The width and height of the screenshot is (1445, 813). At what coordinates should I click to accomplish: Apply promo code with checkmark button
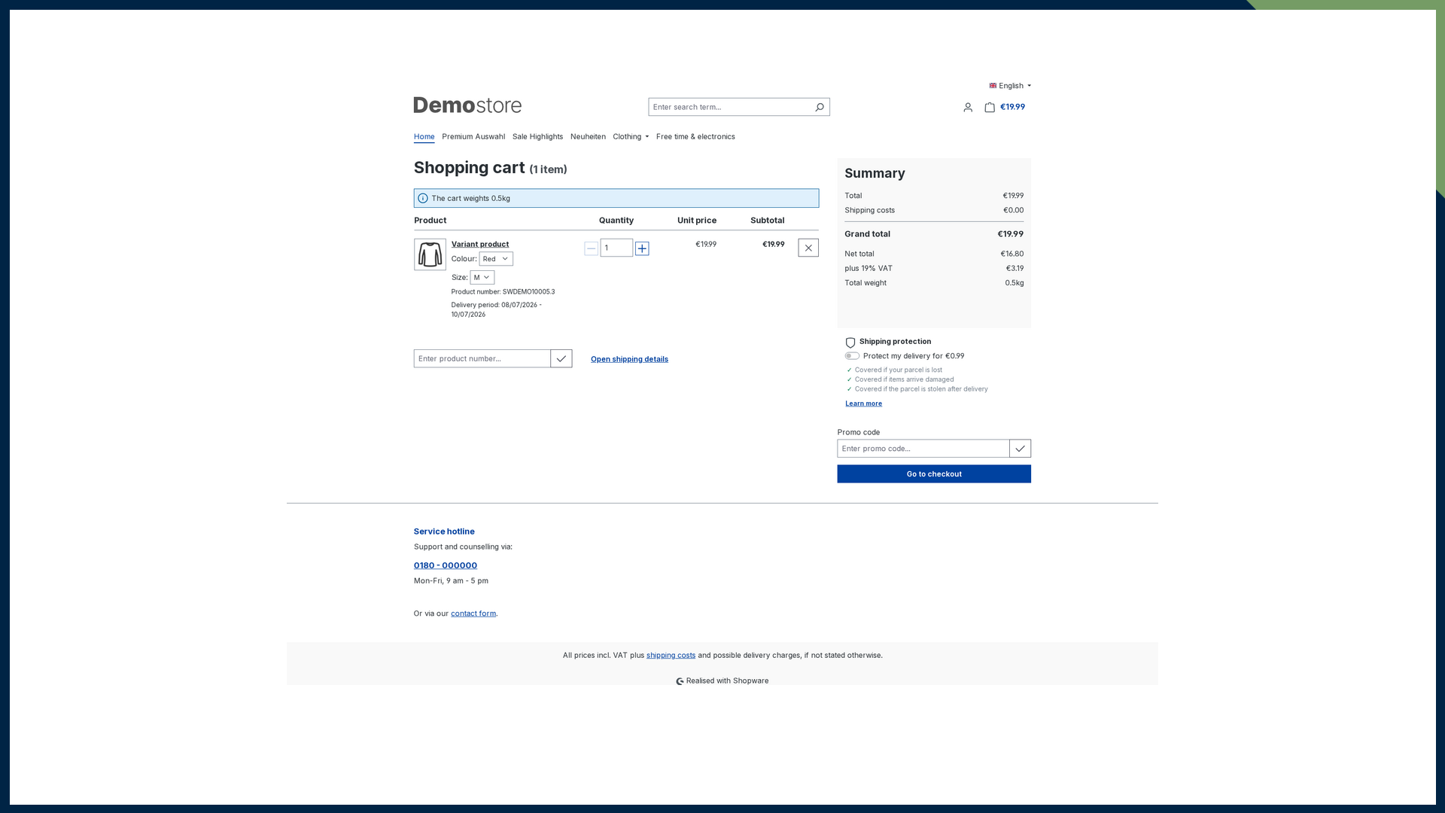1020,449
